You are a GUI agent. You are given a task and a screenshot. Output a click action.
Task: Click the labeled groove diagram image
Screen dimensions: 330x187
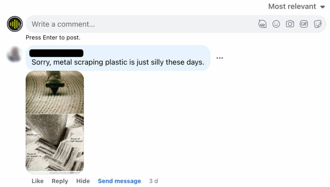click(55, 144)
